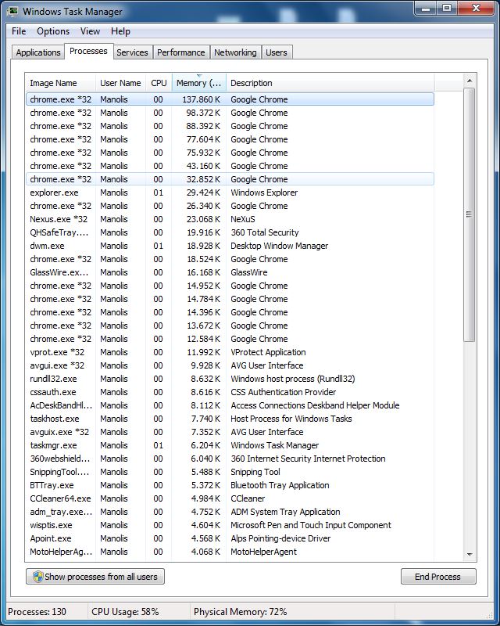Switch to the Services tab
Viewport: 500px width, 626px height.
click(132, 52)
